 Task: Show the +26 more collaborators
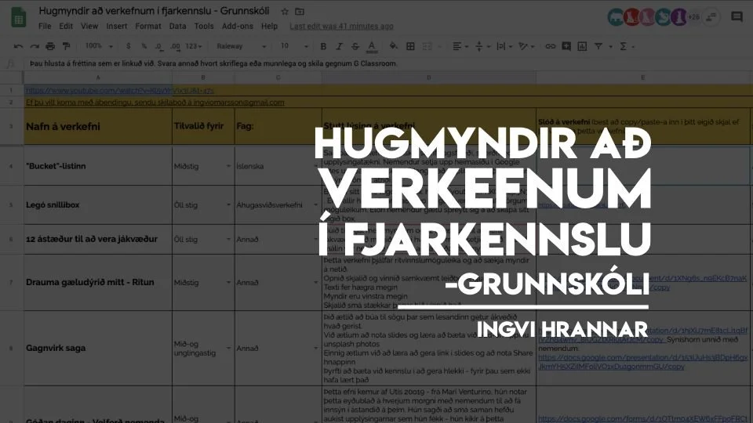693,17
